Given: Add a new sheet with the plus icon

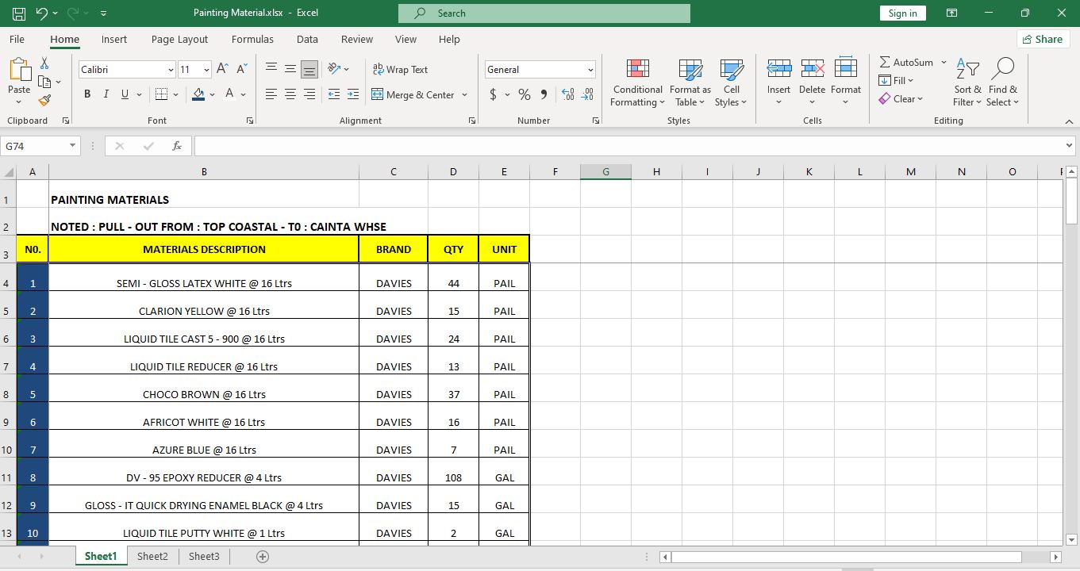Looking at the screenshot, I should tap(263, 557).
